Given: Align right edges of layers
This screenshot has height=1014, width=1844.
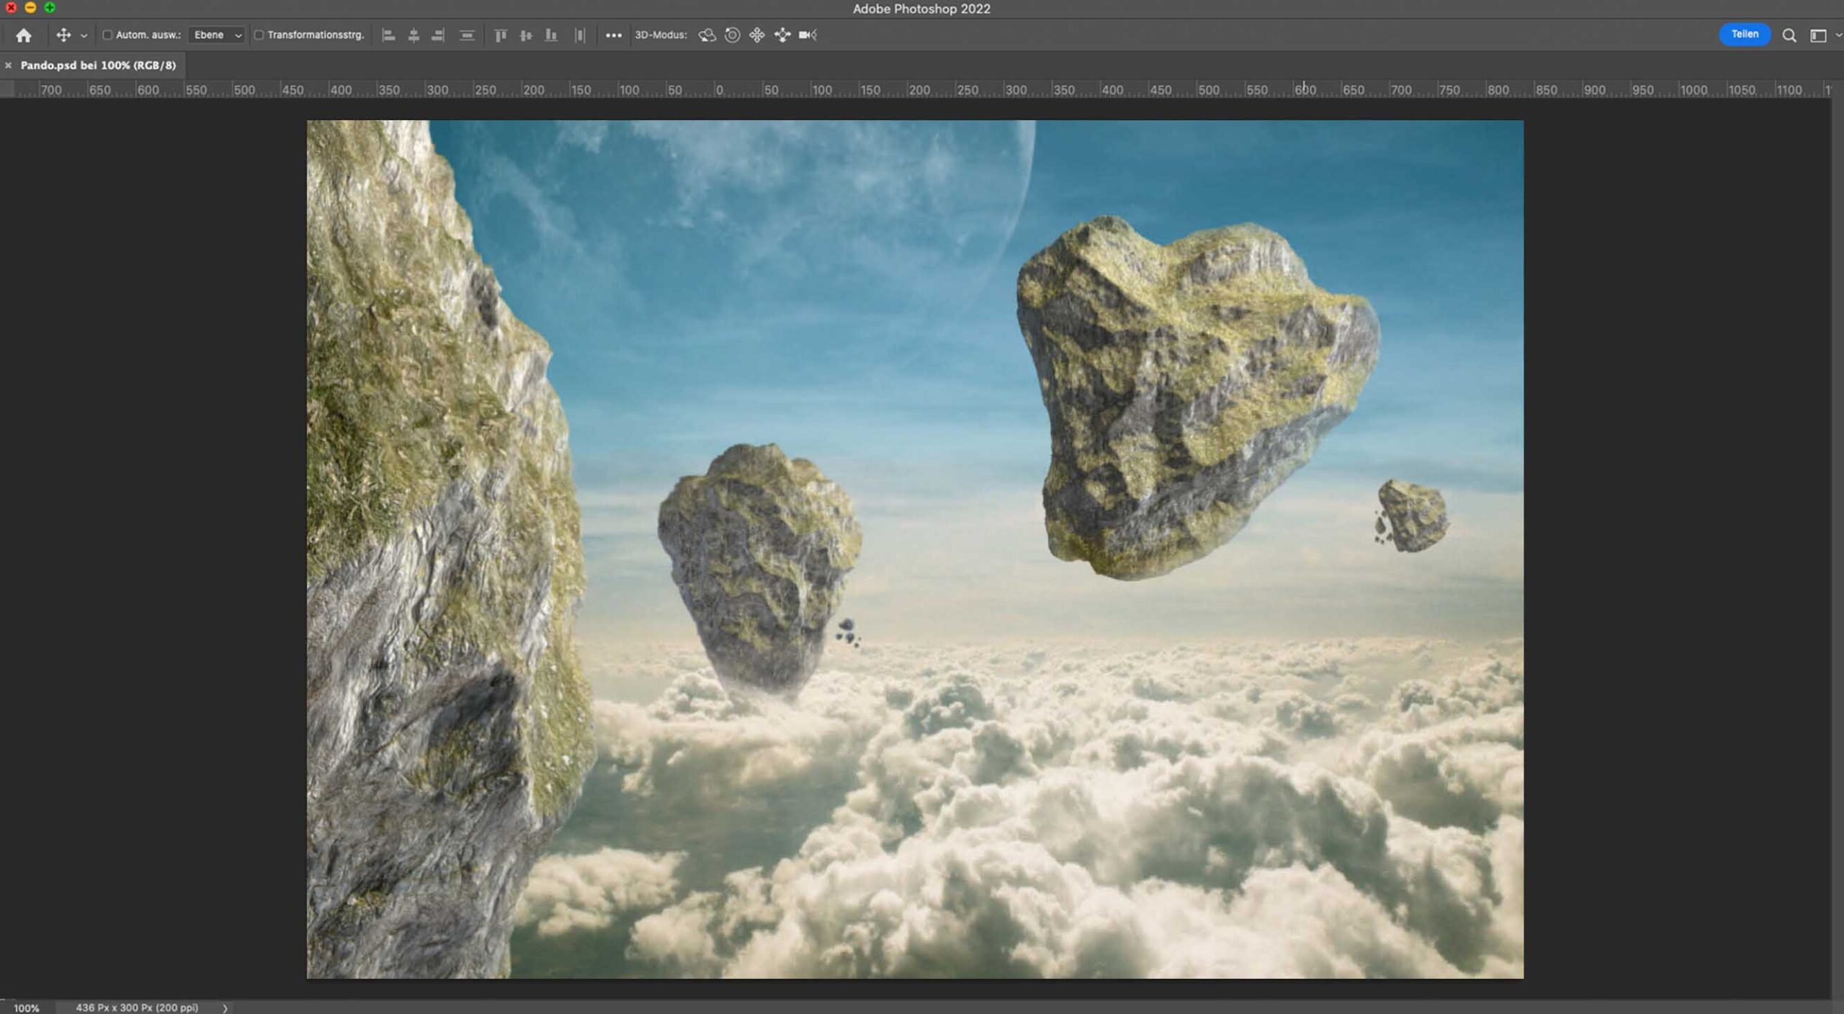Looking at the screenshot, I should pos(438,35).
